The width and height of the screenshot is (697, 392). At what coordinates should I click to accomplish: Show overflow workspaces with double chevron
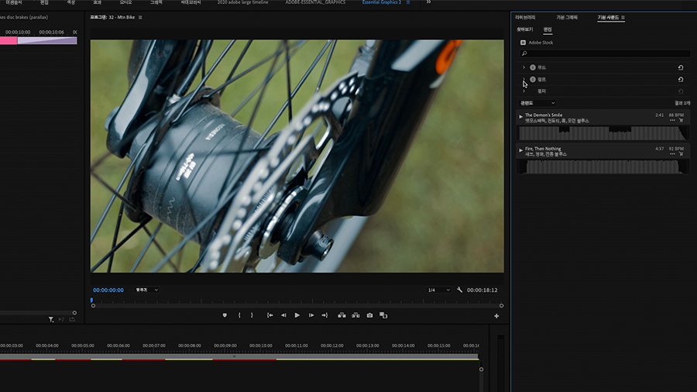[x=428, y=2]
